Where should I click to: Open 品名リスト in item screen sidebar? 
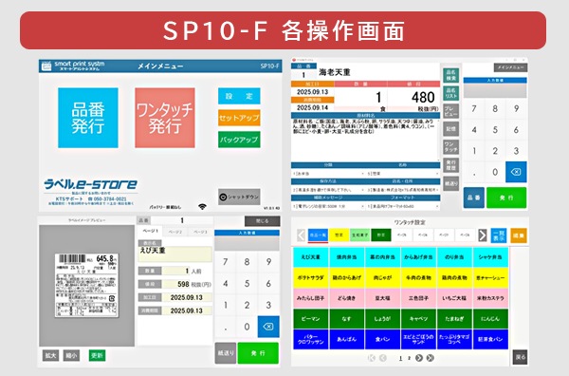[x=450, y=93]
